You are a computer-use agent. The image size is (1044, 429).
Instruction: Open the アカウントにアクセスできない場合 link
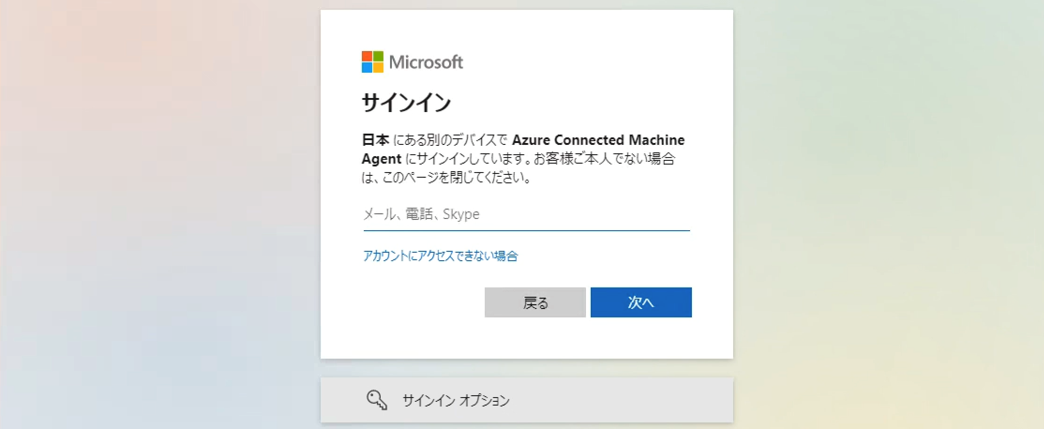coord(441,256)
